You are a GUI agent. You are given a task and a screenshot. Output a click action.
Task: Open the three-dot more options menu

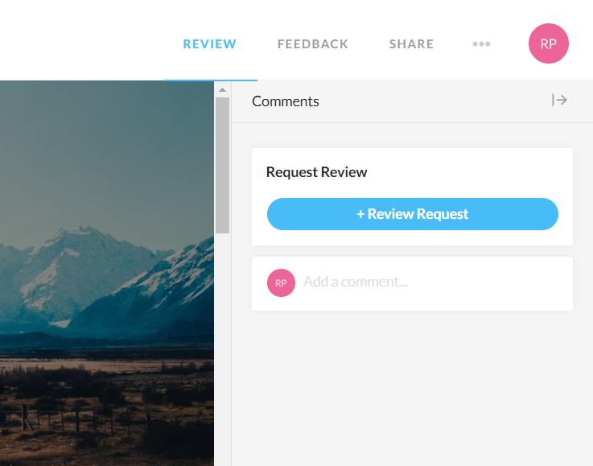point(481,44)
